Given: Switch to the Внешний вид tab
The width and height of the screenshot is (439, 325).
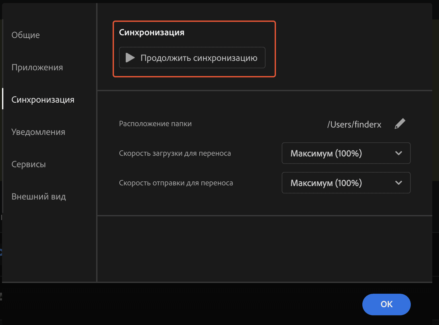Looking at the screenshot, I should click(x=39, y=196).
